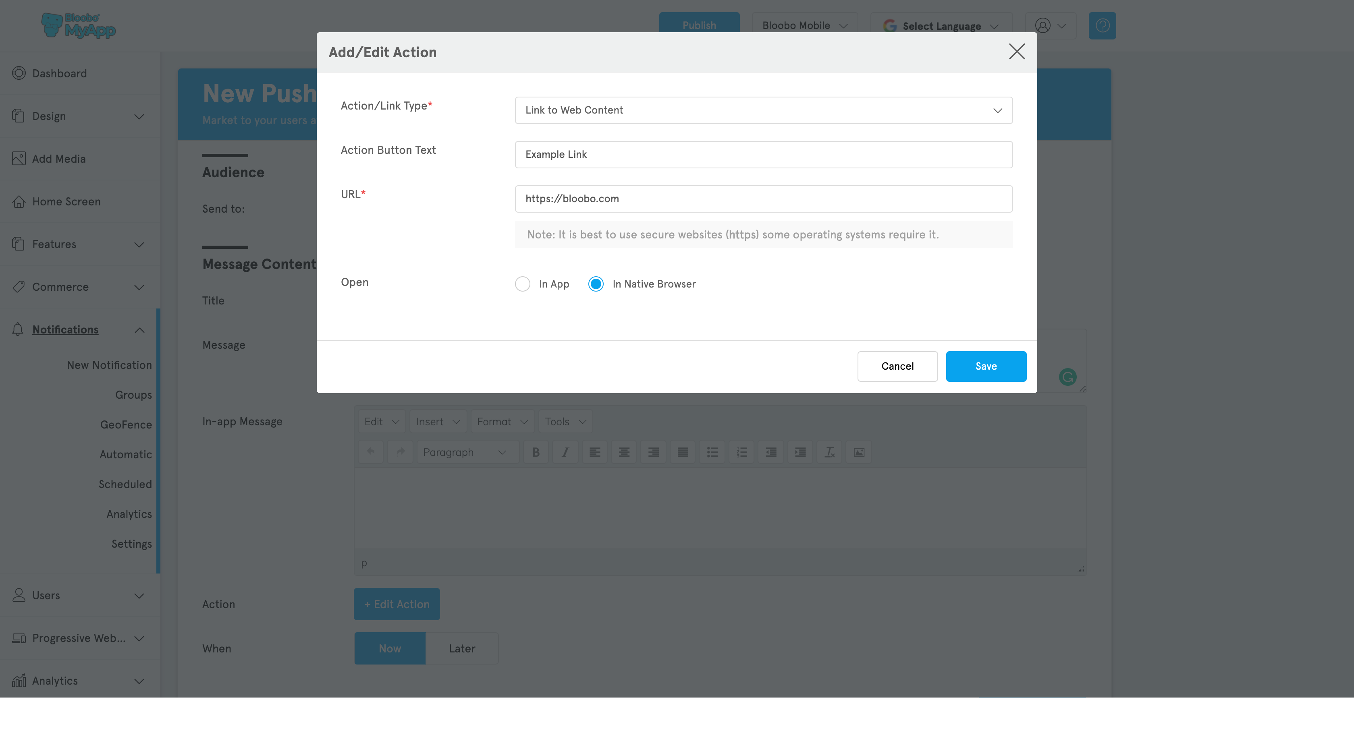Screen dimensions: 1354x737
Task: Open Analytics under Notifications
Action: [x=129, y=514]
